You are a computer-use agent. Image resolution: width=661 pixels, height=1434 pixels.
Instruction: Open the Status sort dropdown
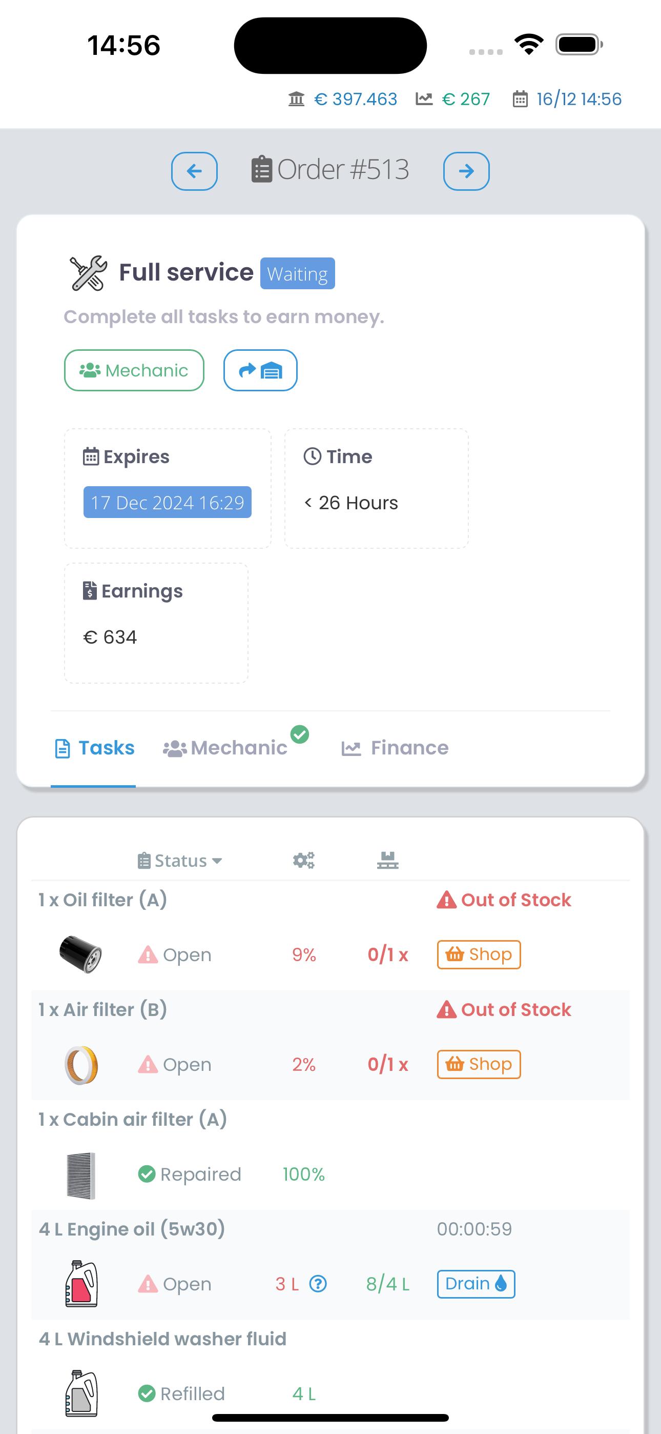tap(180, 861)
